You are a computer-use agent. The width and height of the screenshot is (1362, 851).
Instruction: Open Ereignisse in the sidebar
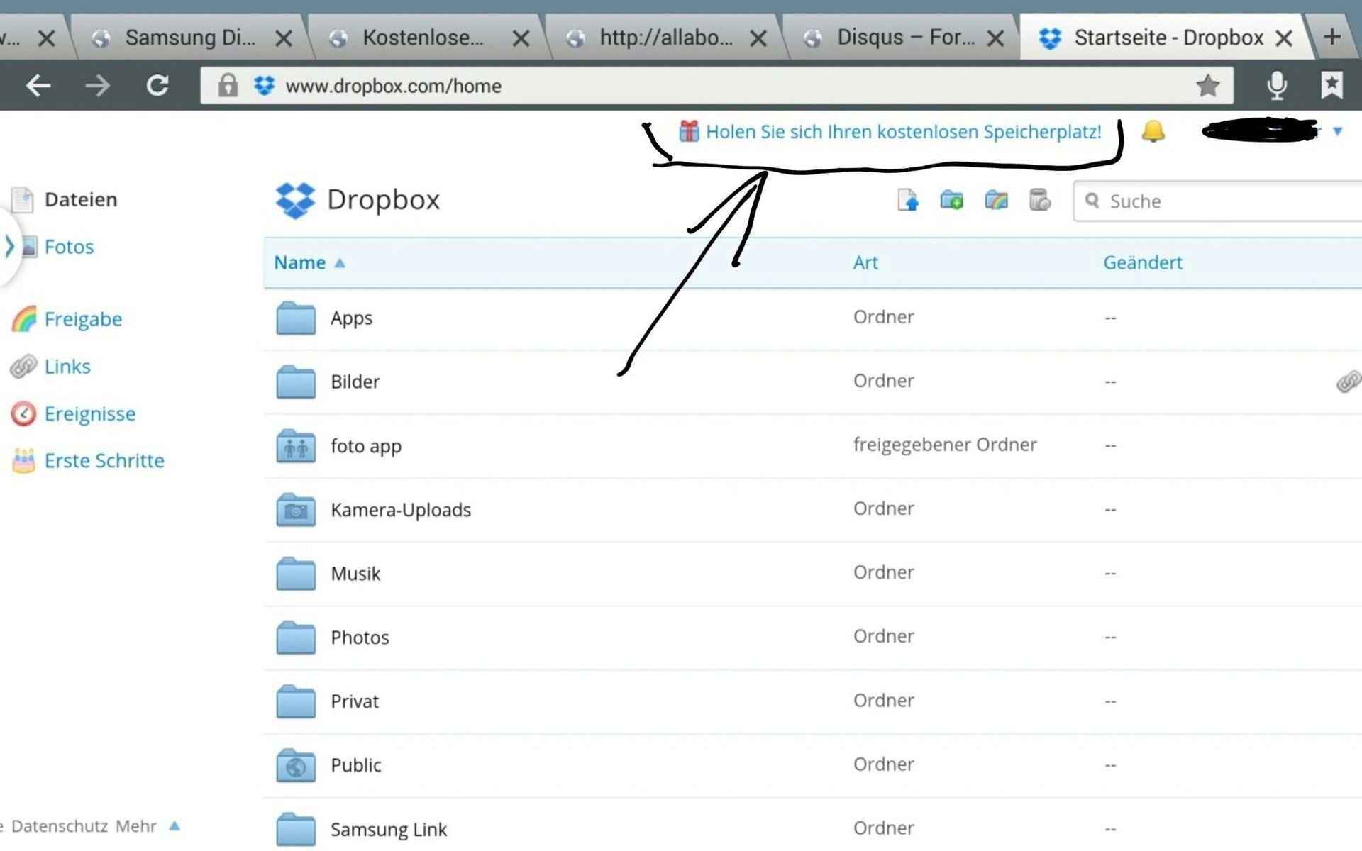pos(90,414)
